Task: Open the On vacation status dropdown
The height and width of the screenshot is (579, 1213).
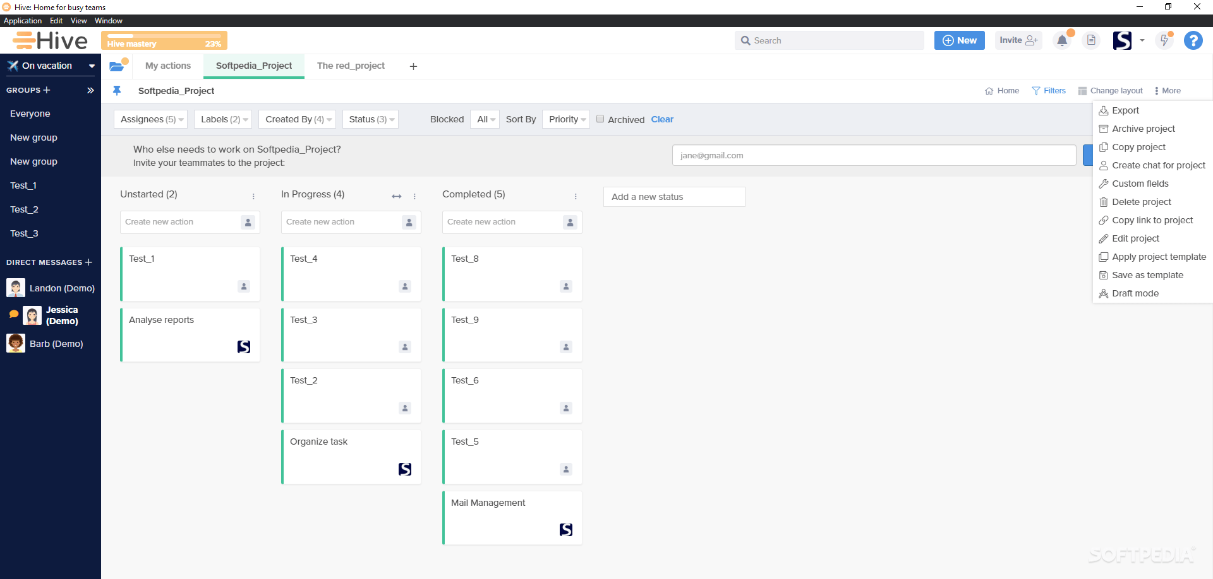Action: point(51,66)
